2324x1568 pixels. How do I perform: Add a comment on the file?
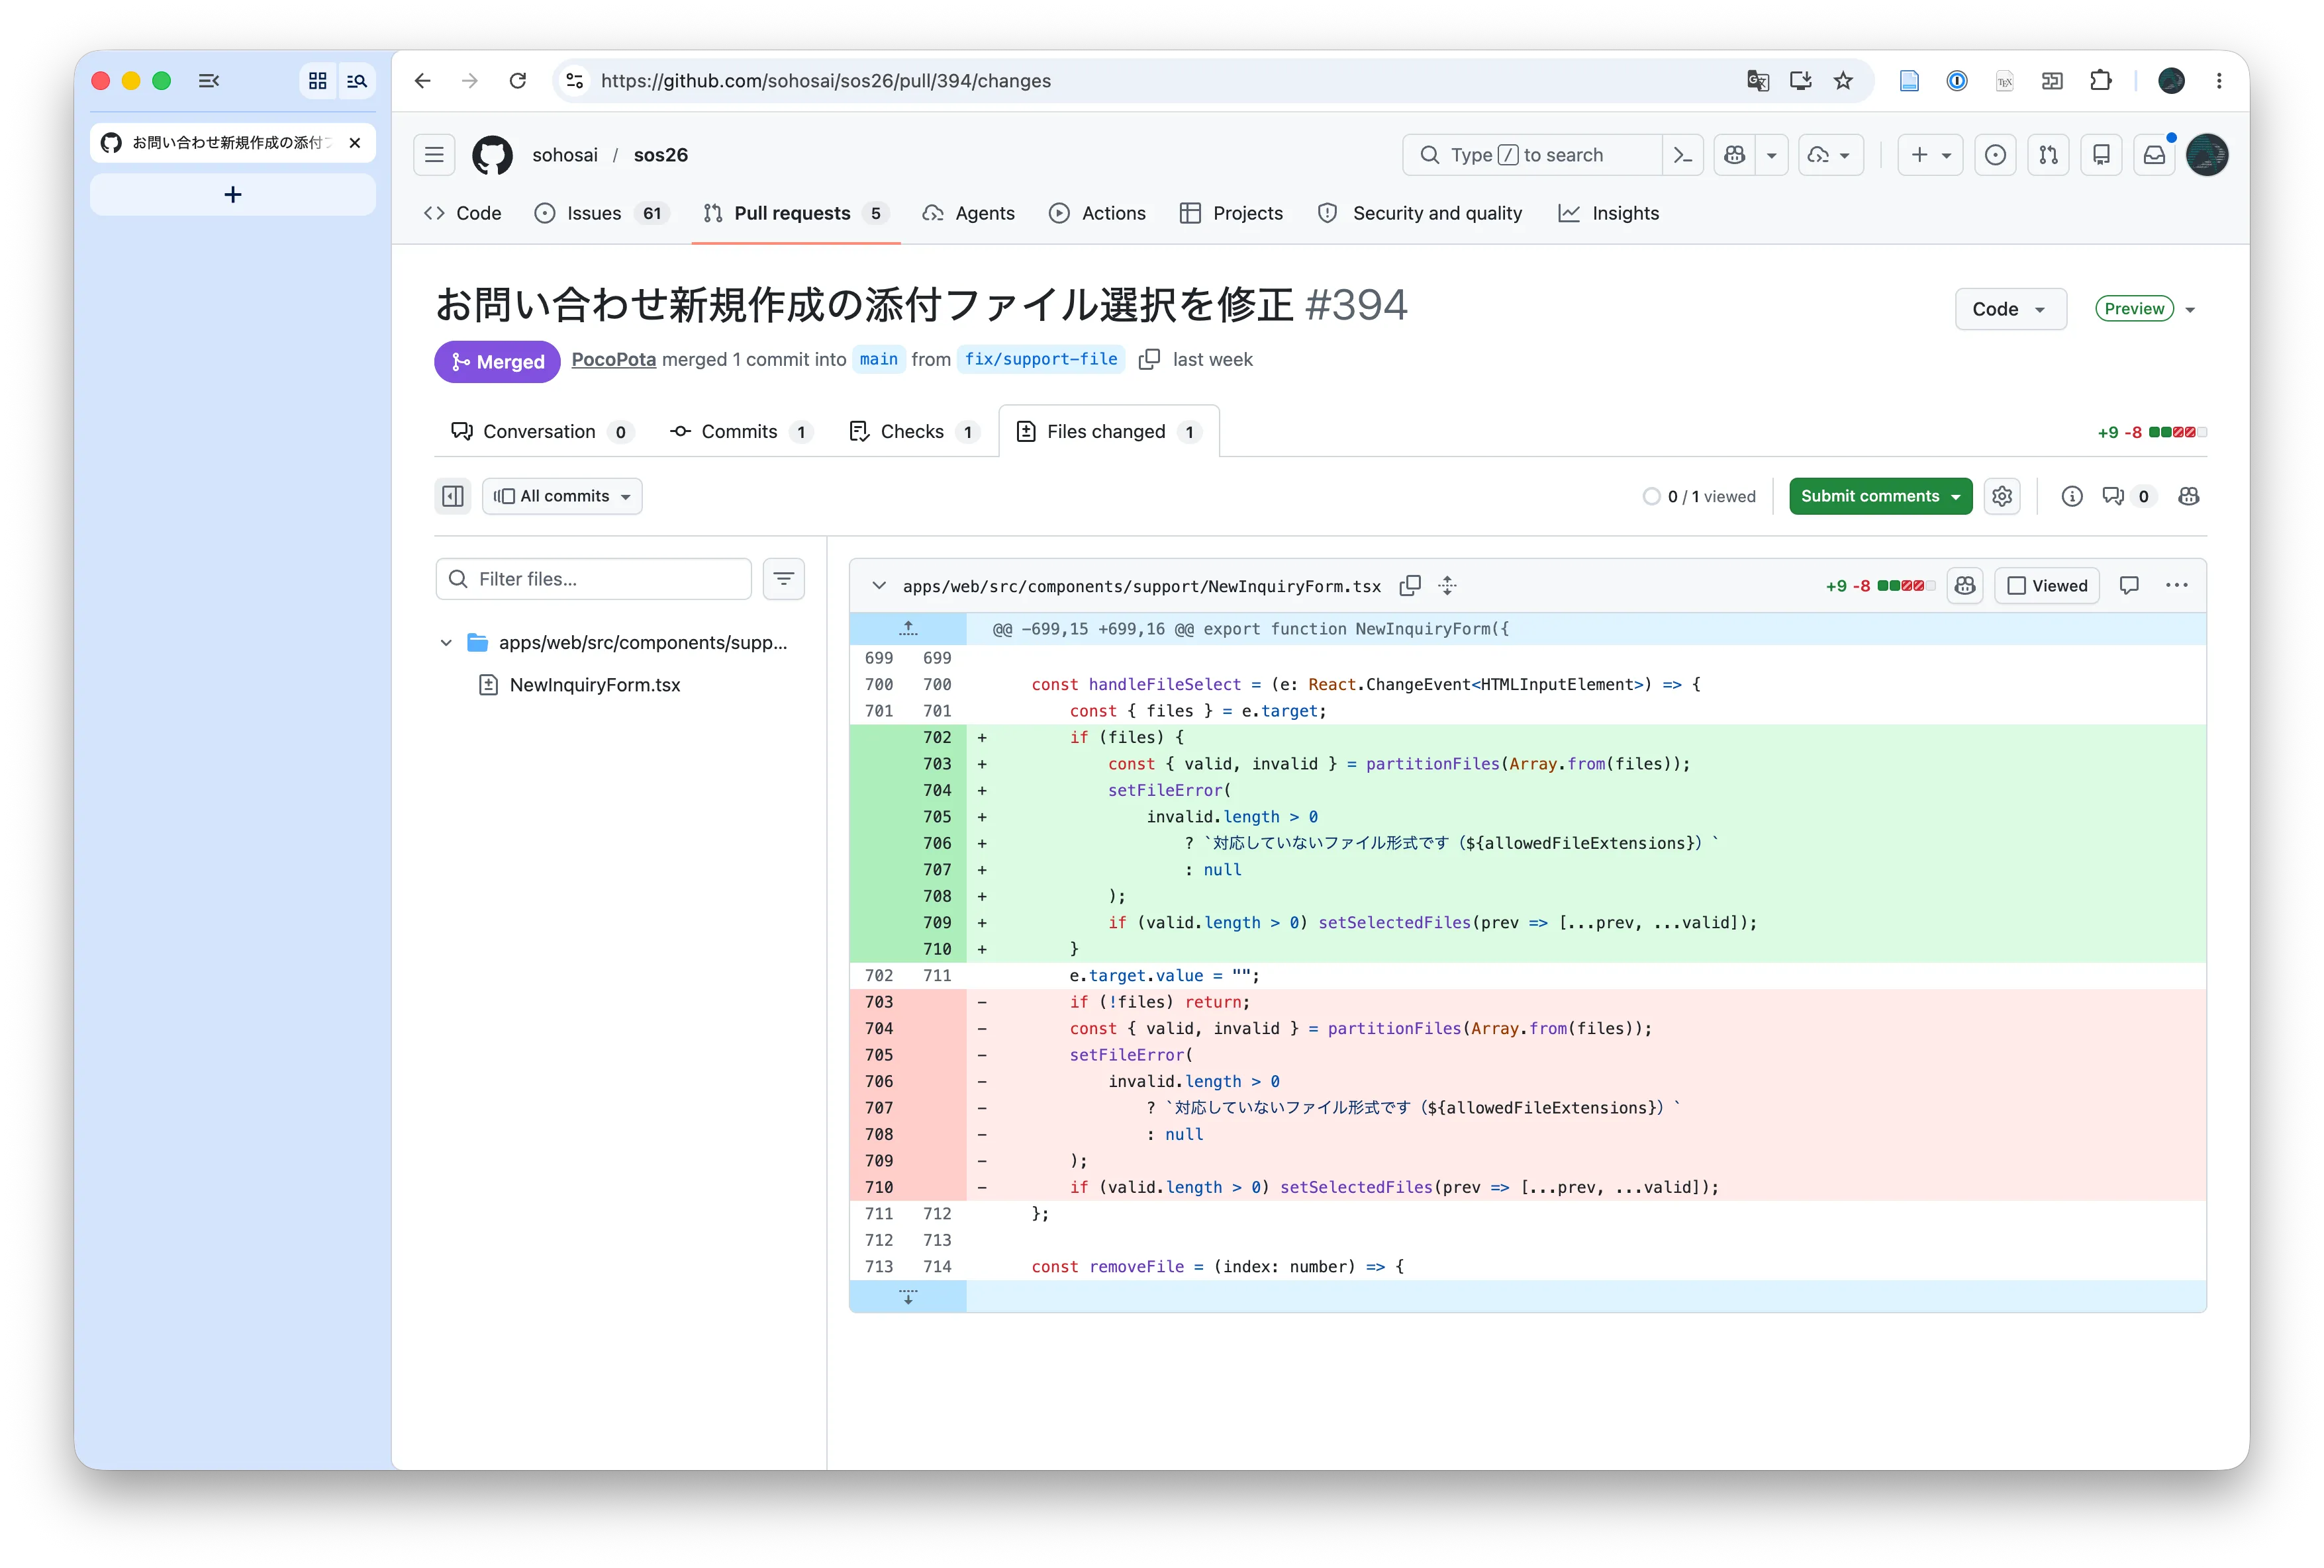(x=2129, y=586)
